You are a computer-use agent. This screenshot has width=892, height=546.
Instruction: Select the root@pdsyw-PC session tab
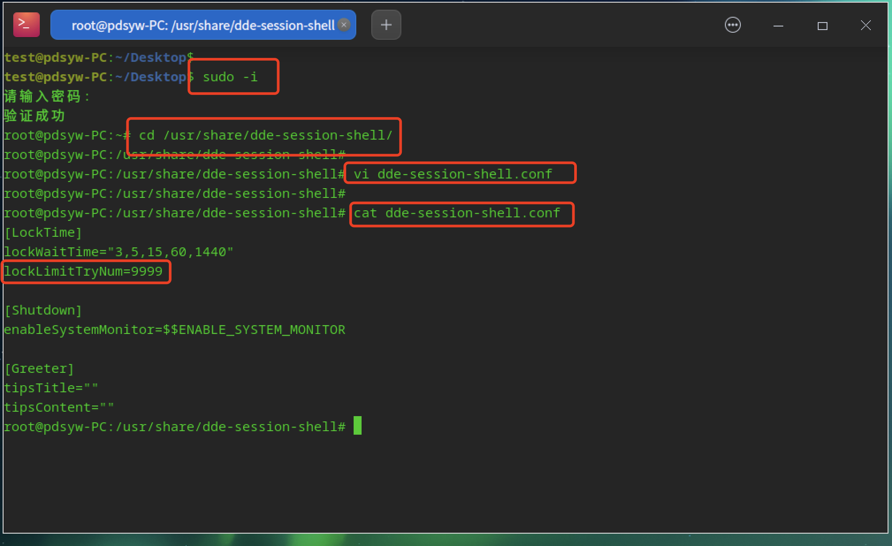pos(202,25)
